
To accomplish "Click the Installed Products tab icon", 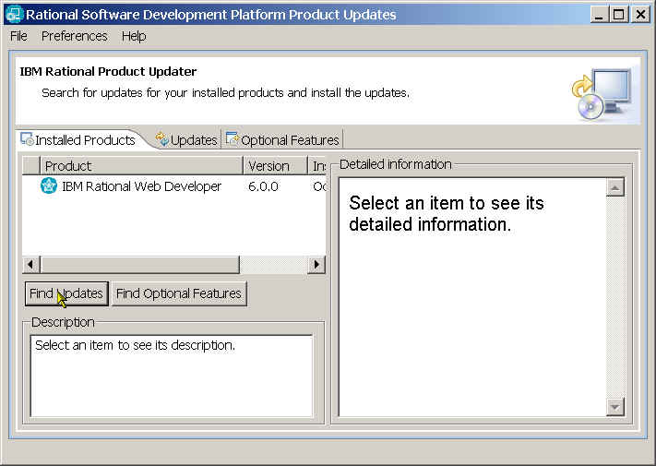I will click(x=27, y=139).
